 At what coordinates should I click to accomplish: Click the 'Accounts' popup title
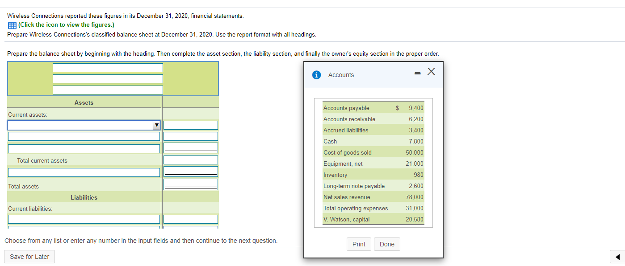coord(341,75)
